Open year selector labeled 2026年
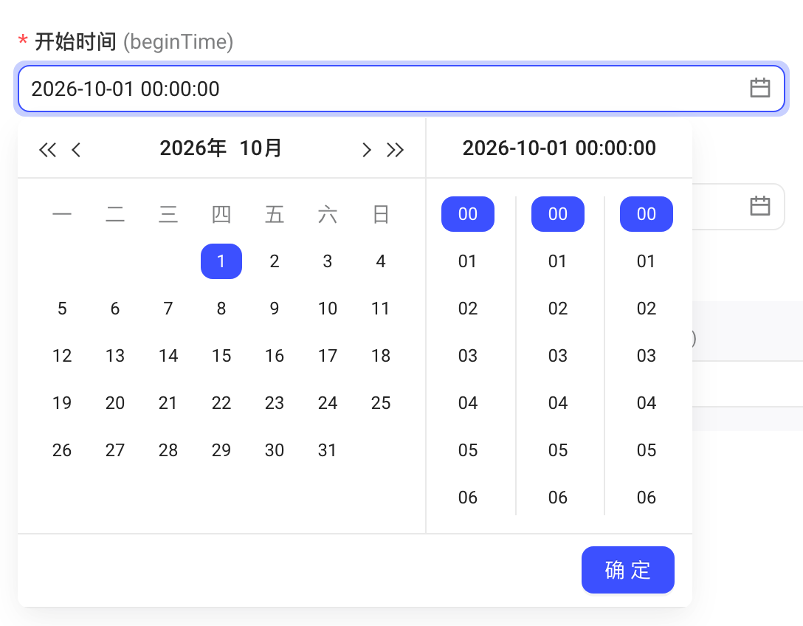Viewport: 803px width, 626px height. tap(193, 148)
